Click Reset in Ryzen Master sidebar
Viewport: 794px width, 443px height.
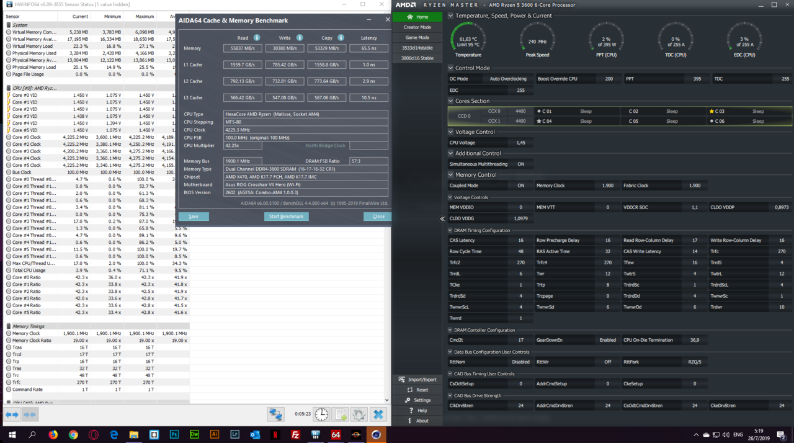(x=417, y=390)
